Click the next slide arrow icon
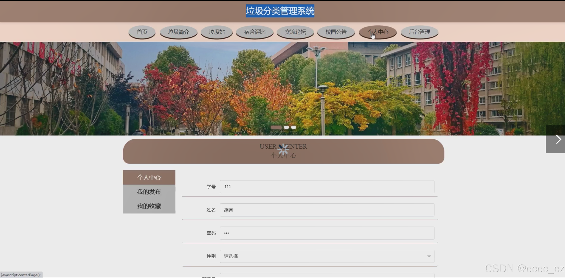565x278 pixels. (x=558, y=139)
